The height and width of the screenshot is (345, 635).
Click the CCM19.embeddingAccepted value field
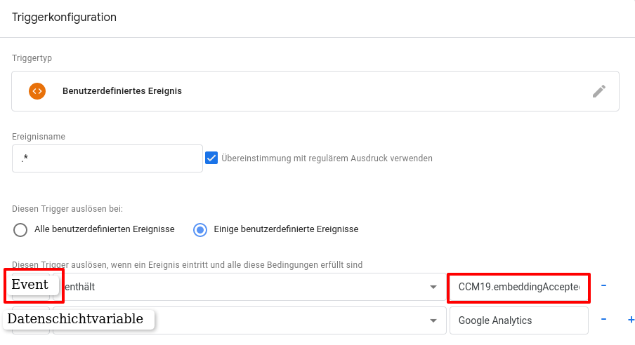tap(518, 287)
